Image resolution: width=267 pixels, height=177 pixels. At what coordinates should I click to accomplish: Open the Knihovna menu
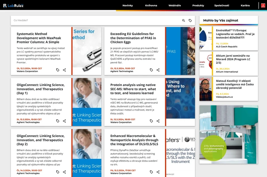(x=151, y=6)
